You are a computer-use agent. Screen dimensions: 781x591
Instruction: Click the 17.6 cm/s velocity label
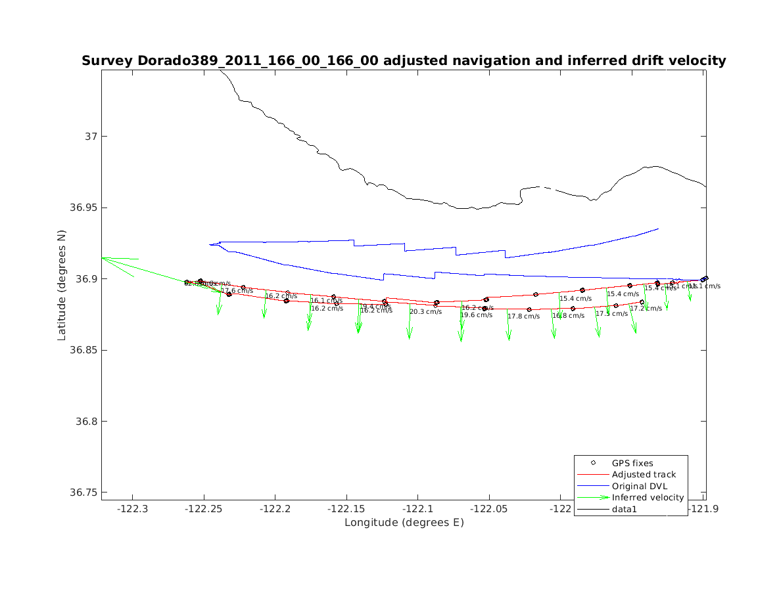tap(237, 291)
